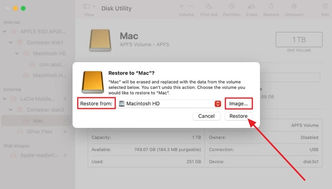Image resolution: width=332 pixels, height=189 pixels.
Task: Click the External sidebar section header
Action: [x=12, y=89]
